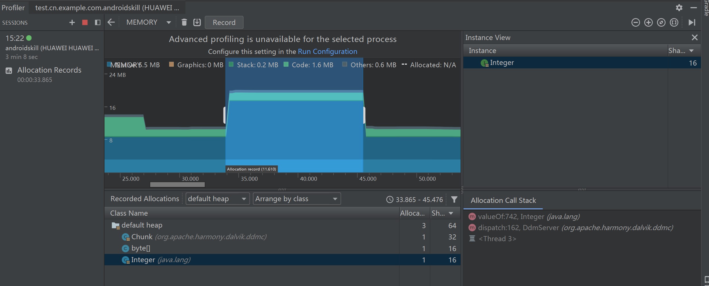Image resolution: width=709 pixels, height=286 pixels.
Task: Jump to live timeline
Action: click(692, 22)
